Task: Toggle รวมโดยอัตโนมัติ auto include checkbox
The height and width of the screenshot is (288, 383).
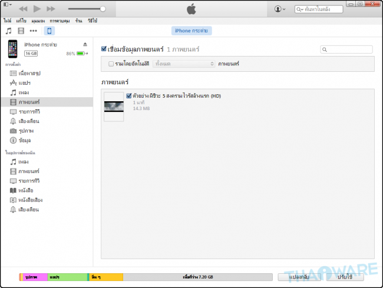Action: (x=111, y=64)
